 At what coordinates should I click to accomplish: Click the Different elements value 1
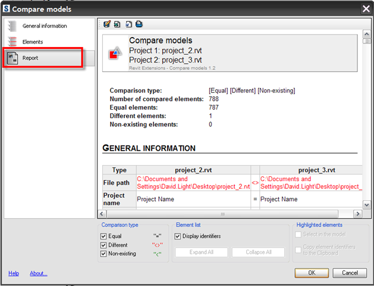pos(210,116)
